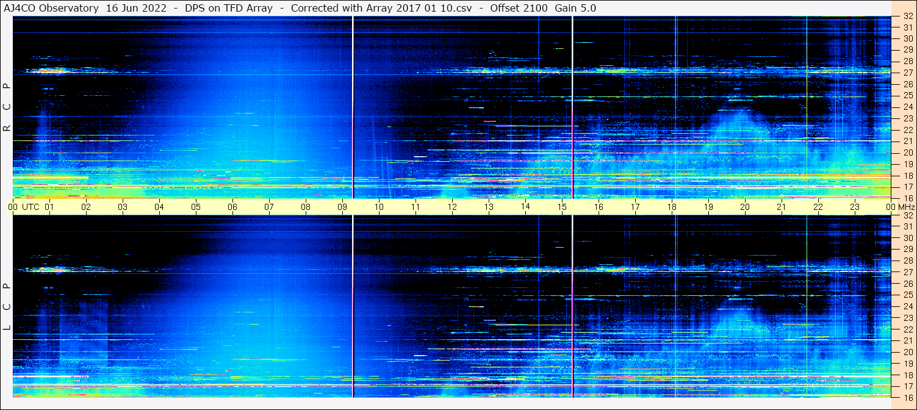Click 31 MHz label on LCP frequency scale
Screen dimensions: 917x410
907,226
